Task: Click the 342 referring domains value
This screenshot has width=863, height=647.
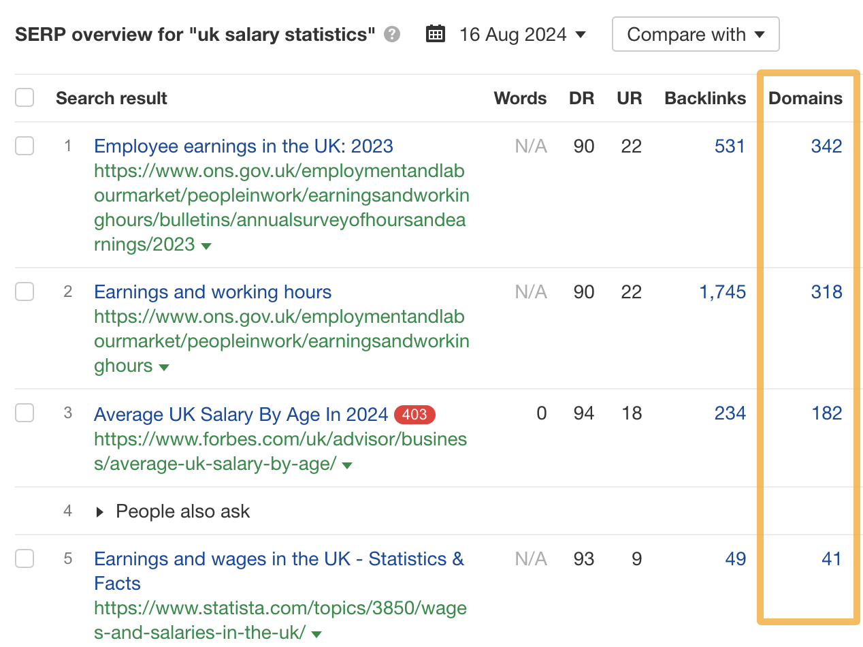Action: pos(826,146)
